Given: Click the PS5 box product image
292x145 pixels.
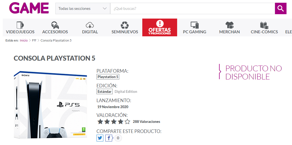Looking at the screenshot, I should point(50,105).
